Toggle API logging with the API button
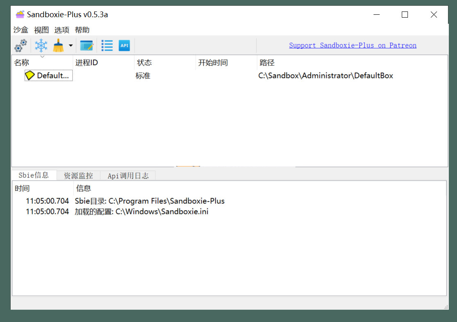This screenshot has width=457, height=322. pos(124,45)
